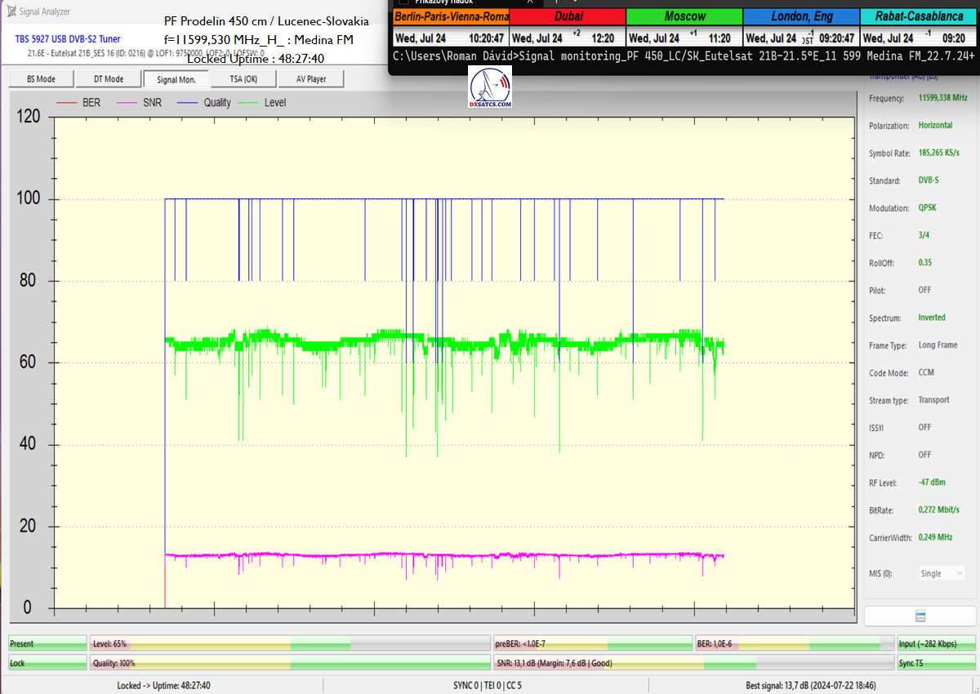
Task: Toggle the Sync TS indicator
Action: [935, 663]
